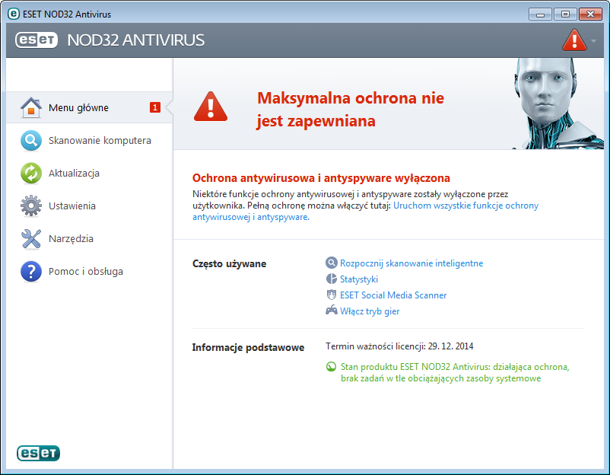610x475 pixels.
Task: Click the ESET title bar app icon
Action: coord(13,14)
